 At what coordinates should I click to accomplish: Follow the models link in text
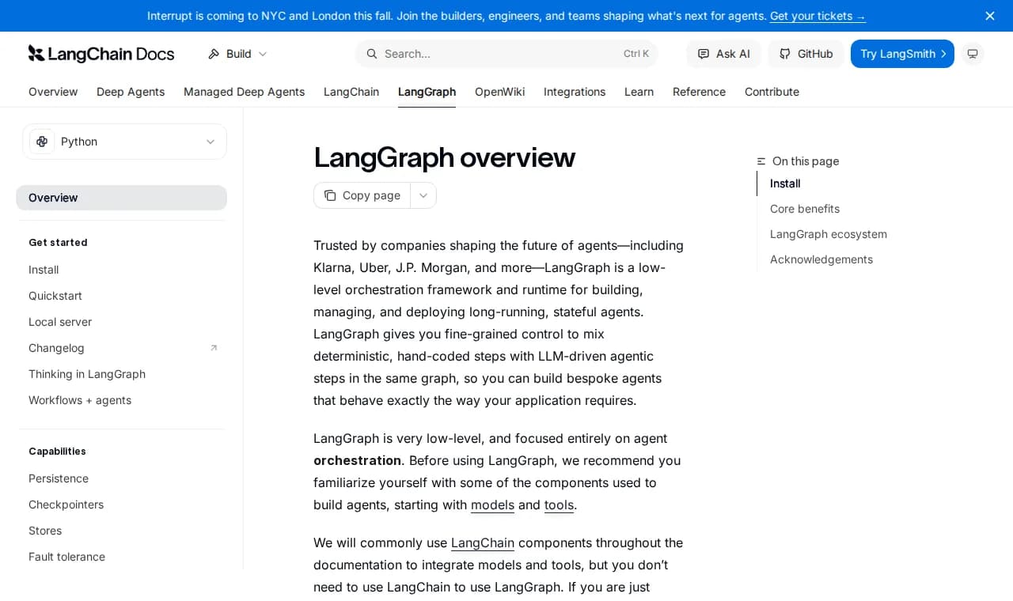point(492,505)
